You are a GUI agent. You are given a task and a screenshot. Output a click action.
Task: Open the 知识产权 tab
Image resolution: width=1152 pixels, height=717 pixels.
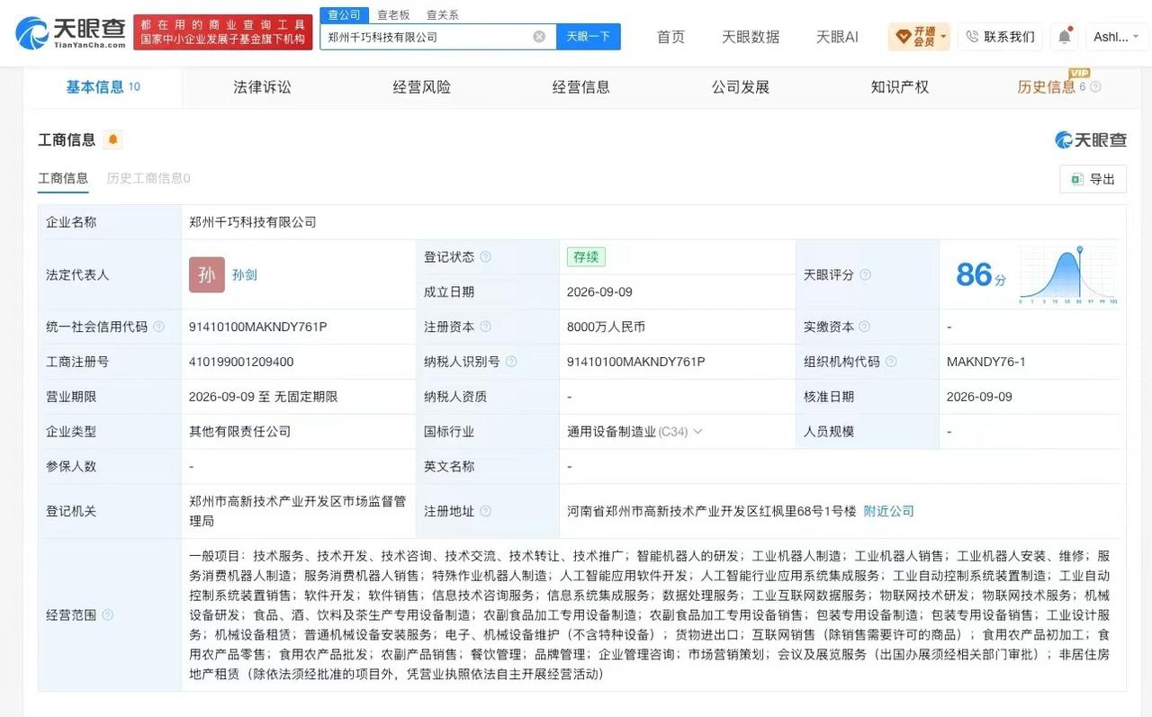(x=899, y=87)
